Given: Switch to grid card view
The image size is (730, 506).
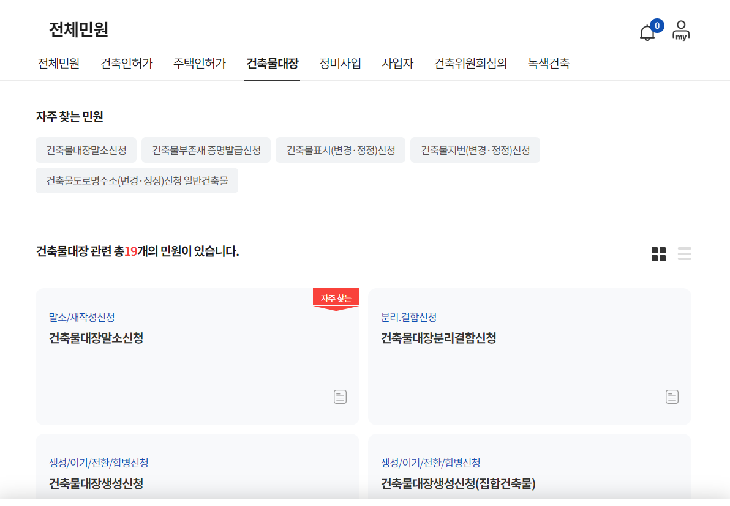Looking at the screenshot, I should [x=658, y=255].
